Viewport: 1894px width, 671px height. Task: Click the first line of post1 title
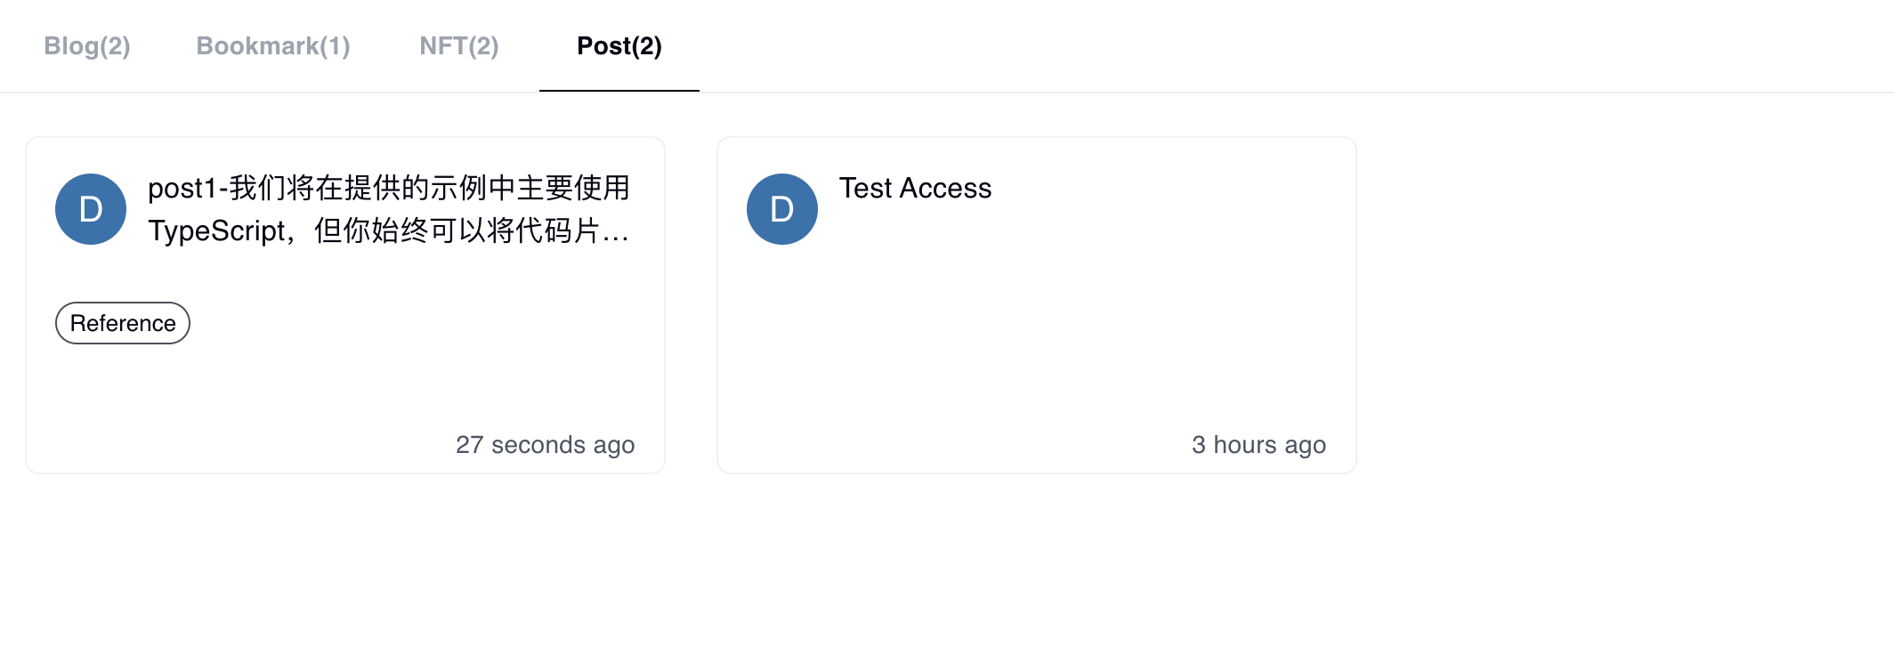coord(389,189)
